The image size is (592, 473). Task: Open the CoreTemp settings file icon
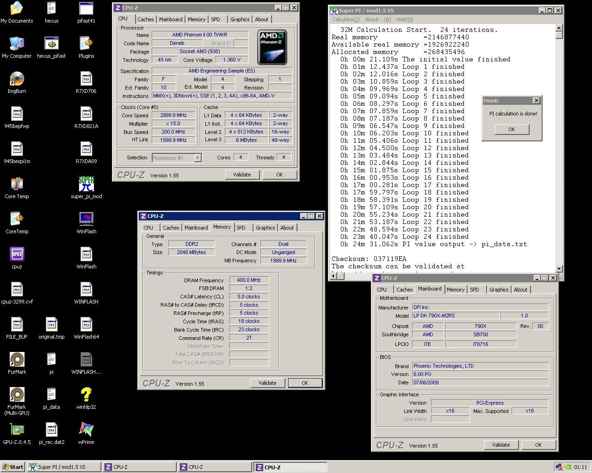[17, 223]
